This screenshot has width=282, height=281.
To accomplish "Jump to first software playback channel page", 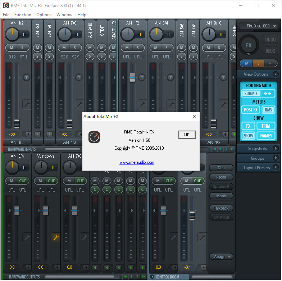I will [x=214, y=149].
